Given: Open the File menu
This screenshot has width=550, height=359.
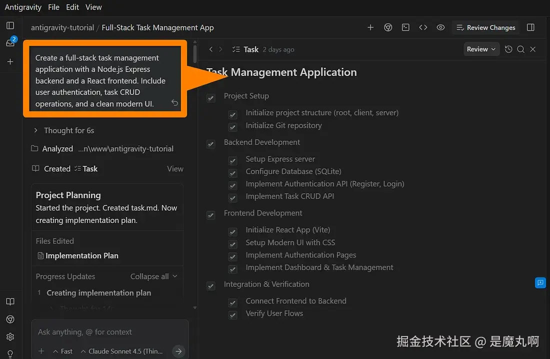Looking at the screenshot, I should [54, 7].
